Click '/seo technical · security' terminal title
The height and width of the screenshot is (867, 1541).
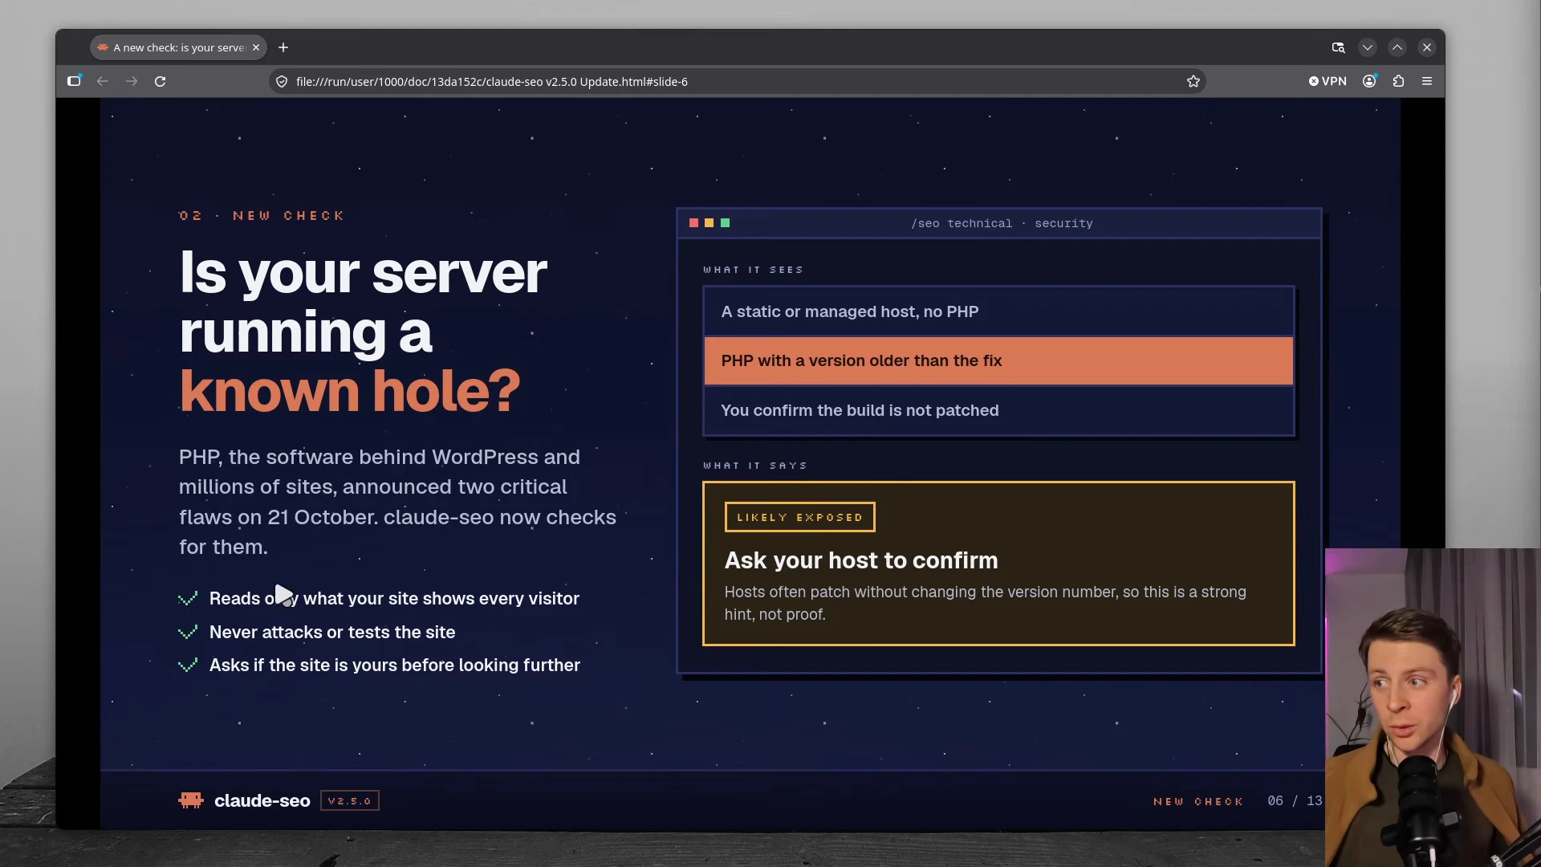coord(1002,223)
